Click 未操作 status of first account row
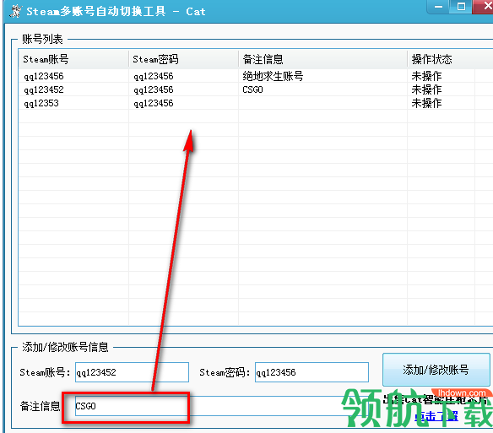Image resolution: width=493 pixels, height=433 pixels. 426,76
